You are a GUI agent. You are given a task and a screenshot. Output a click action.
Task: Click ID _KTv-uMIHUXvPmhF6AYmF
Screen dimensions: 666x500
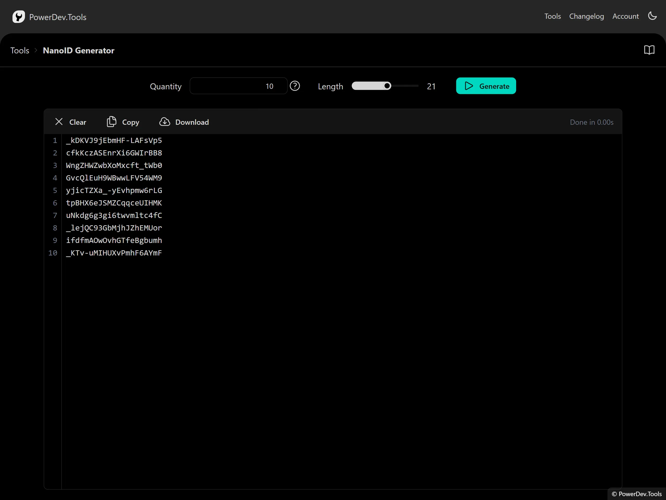point(114,253)
